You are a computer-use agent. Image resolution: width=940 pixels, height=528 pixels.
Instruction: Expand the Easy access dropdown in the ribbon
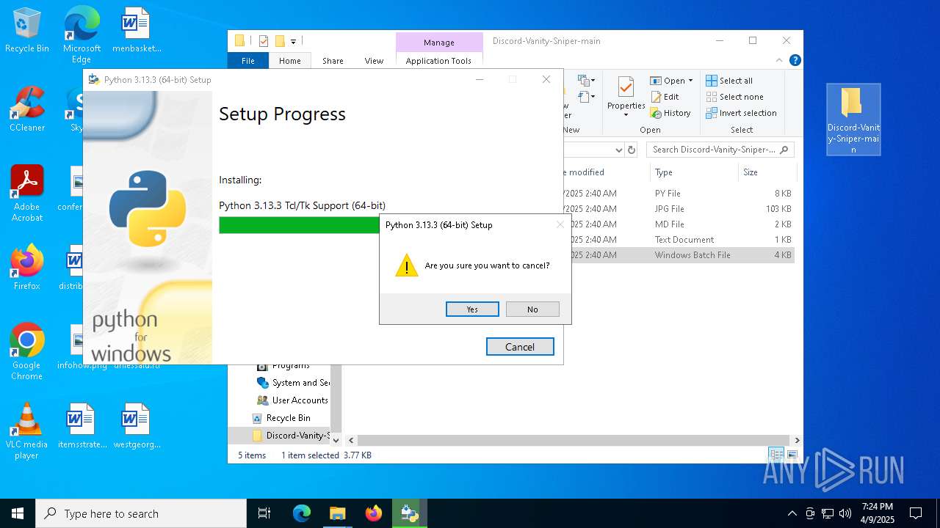[587, 97]
